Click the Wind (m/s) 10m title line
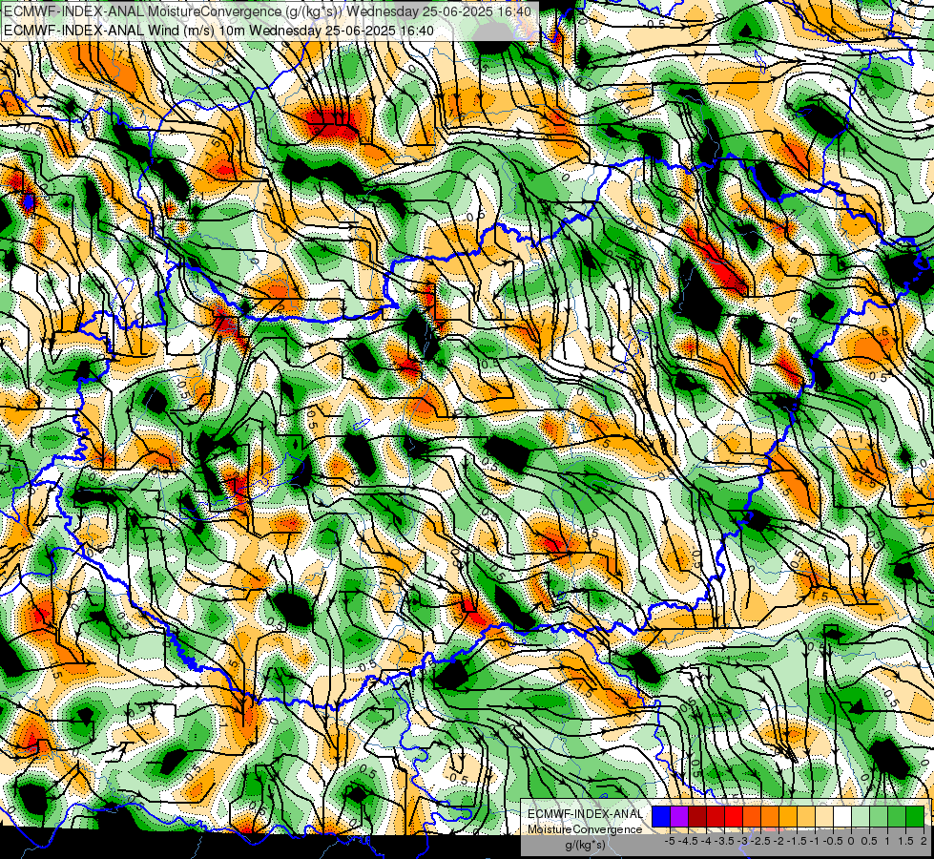 [x=218, y=30]
